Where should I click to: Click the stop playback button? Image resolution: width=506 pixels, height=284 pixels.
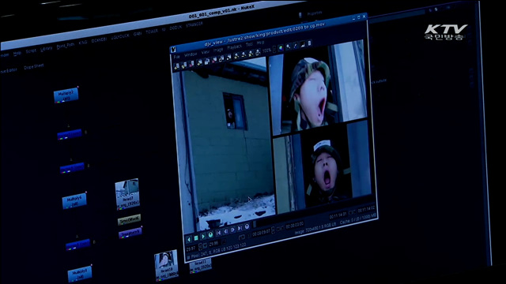tap(196, 238)
